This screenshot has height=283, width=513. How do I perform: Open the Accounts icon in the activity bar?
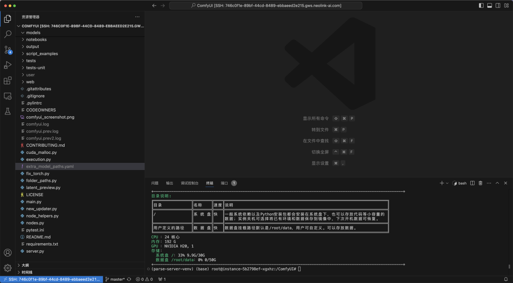pos(8,253)
